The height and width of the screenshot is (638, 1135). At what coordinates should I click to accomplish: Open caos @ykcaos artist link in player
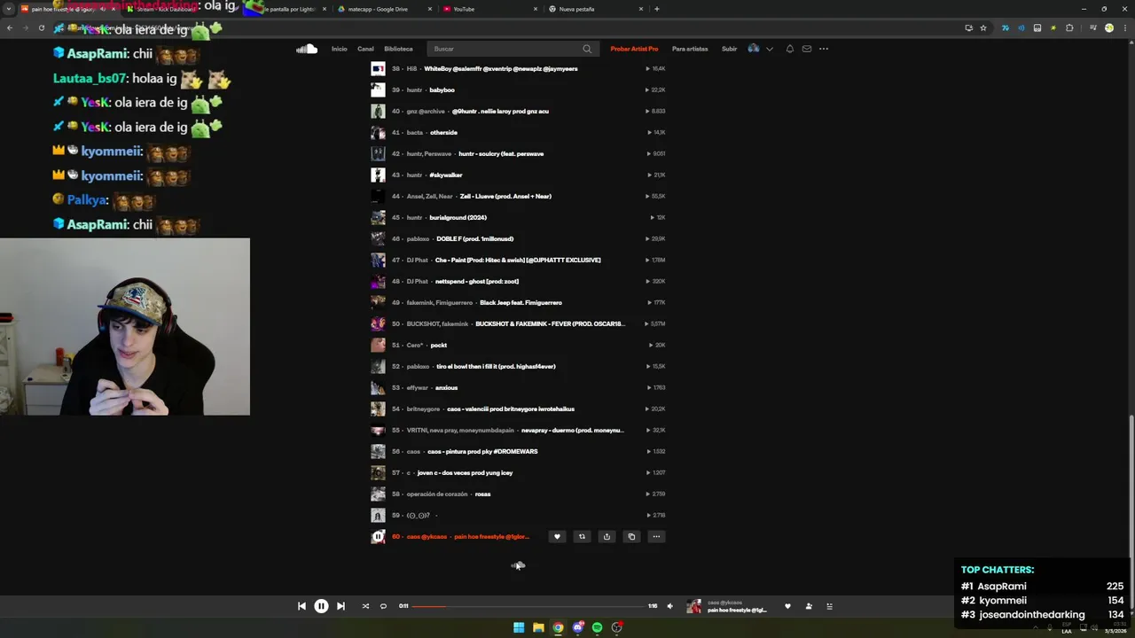point(725,603)
